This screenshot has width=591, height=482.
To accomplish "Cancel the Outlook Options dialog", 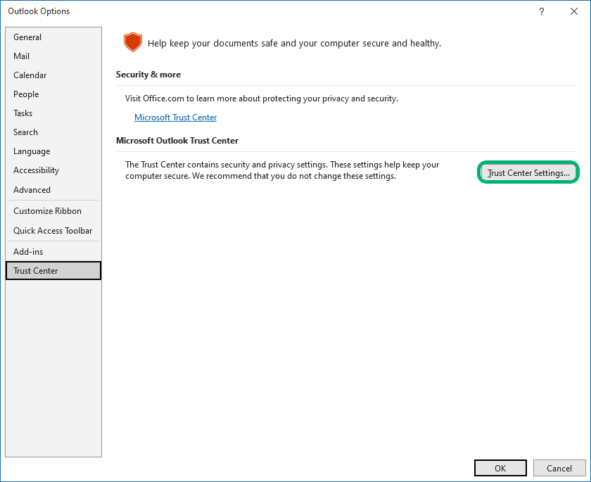I will 559,468.
